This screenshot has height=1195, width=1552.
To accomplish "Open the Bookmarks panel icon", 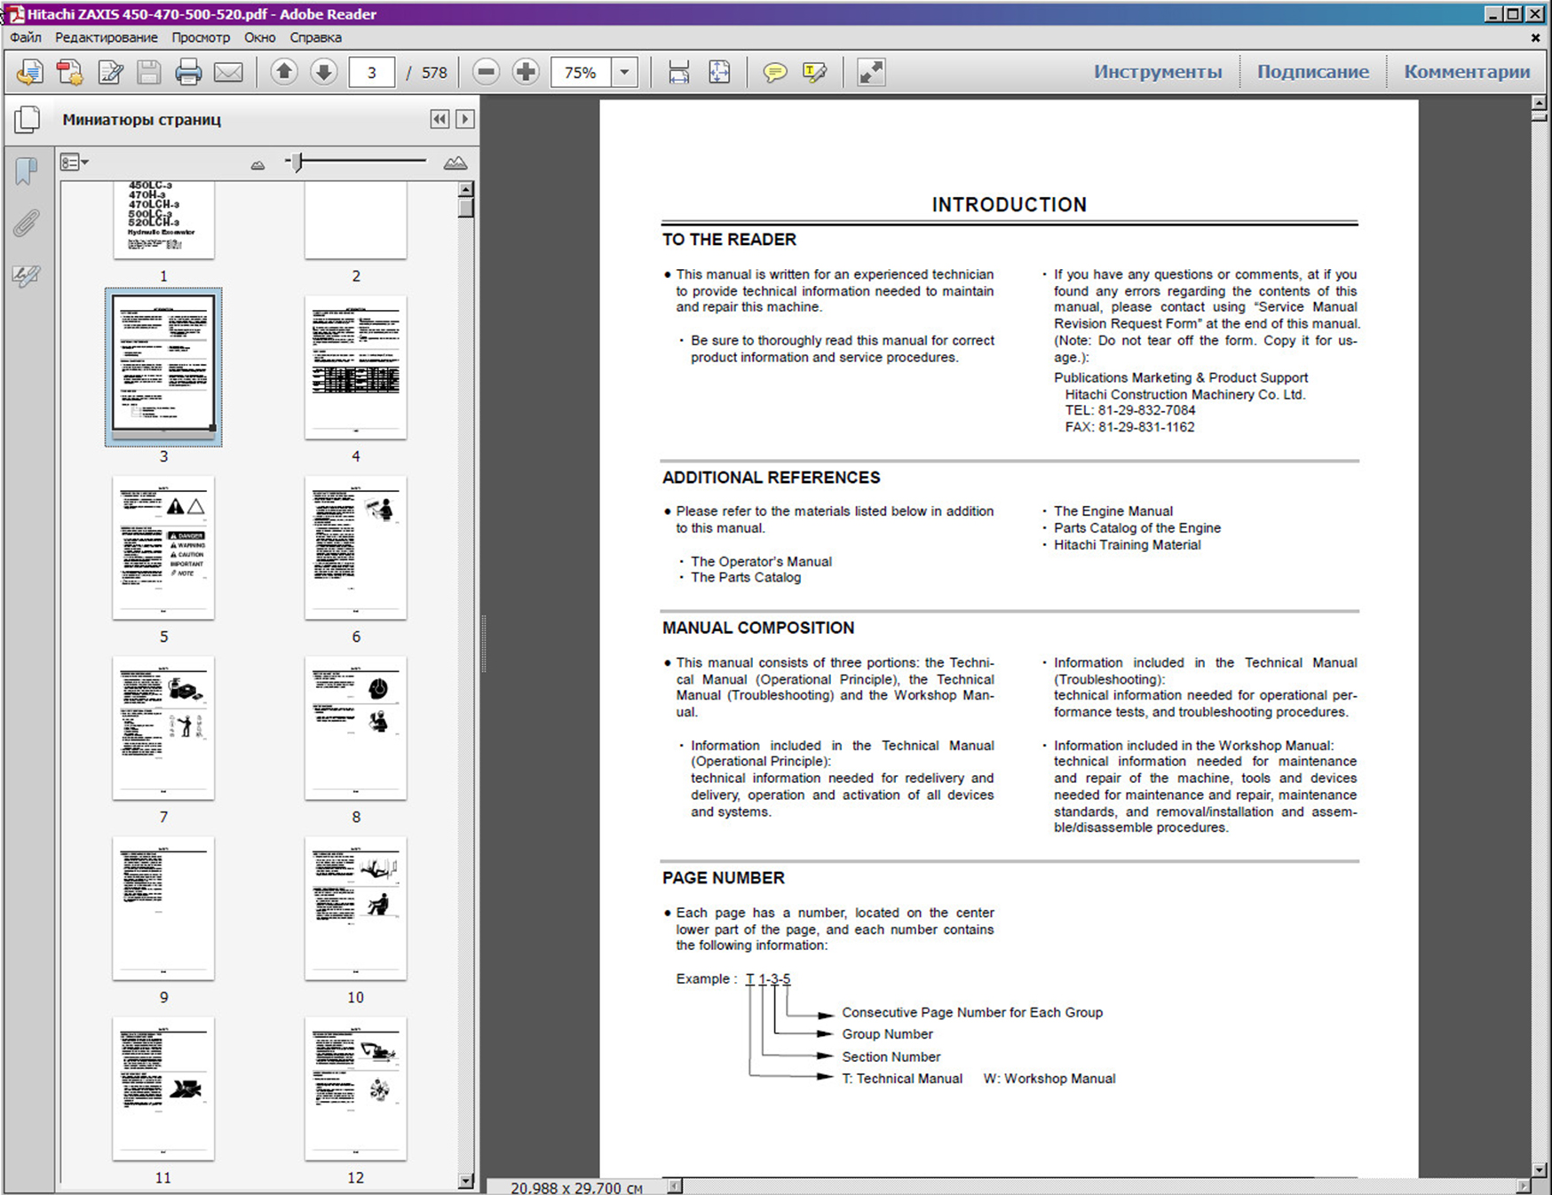I will tap(27, 170).
